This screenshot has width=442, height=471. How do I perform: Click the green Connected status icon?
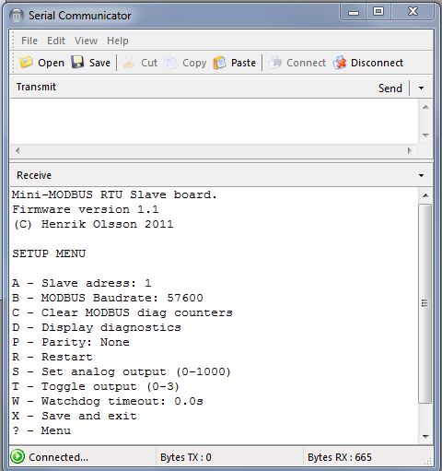click(17, 456)
